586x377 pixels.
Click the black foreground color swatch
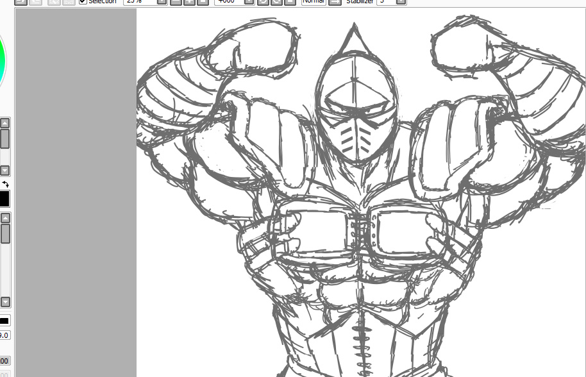[x=4, y=199]
